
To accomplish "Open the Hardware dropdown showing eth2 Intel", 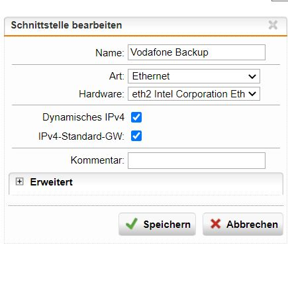I will [194, 94].
